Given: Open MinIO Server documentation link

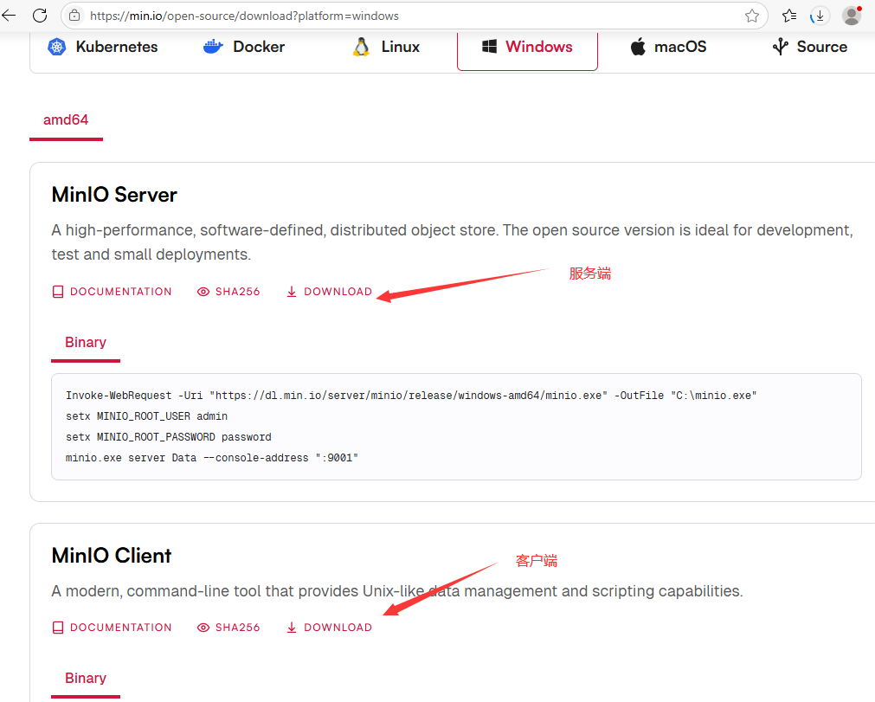Looking at the screenshot, I should [112, 292].
